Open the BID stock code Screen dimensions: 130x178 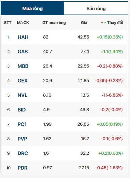tap(21, 110)
